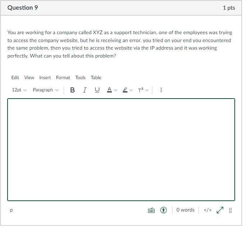Apply text color with the A icon
This screenshot has width=243, height=227.
pos(109,90)
